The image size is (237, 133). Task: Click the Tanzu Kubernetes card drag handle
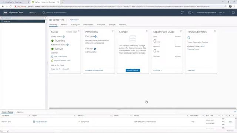pyautogui.click(x=215, y=31)
